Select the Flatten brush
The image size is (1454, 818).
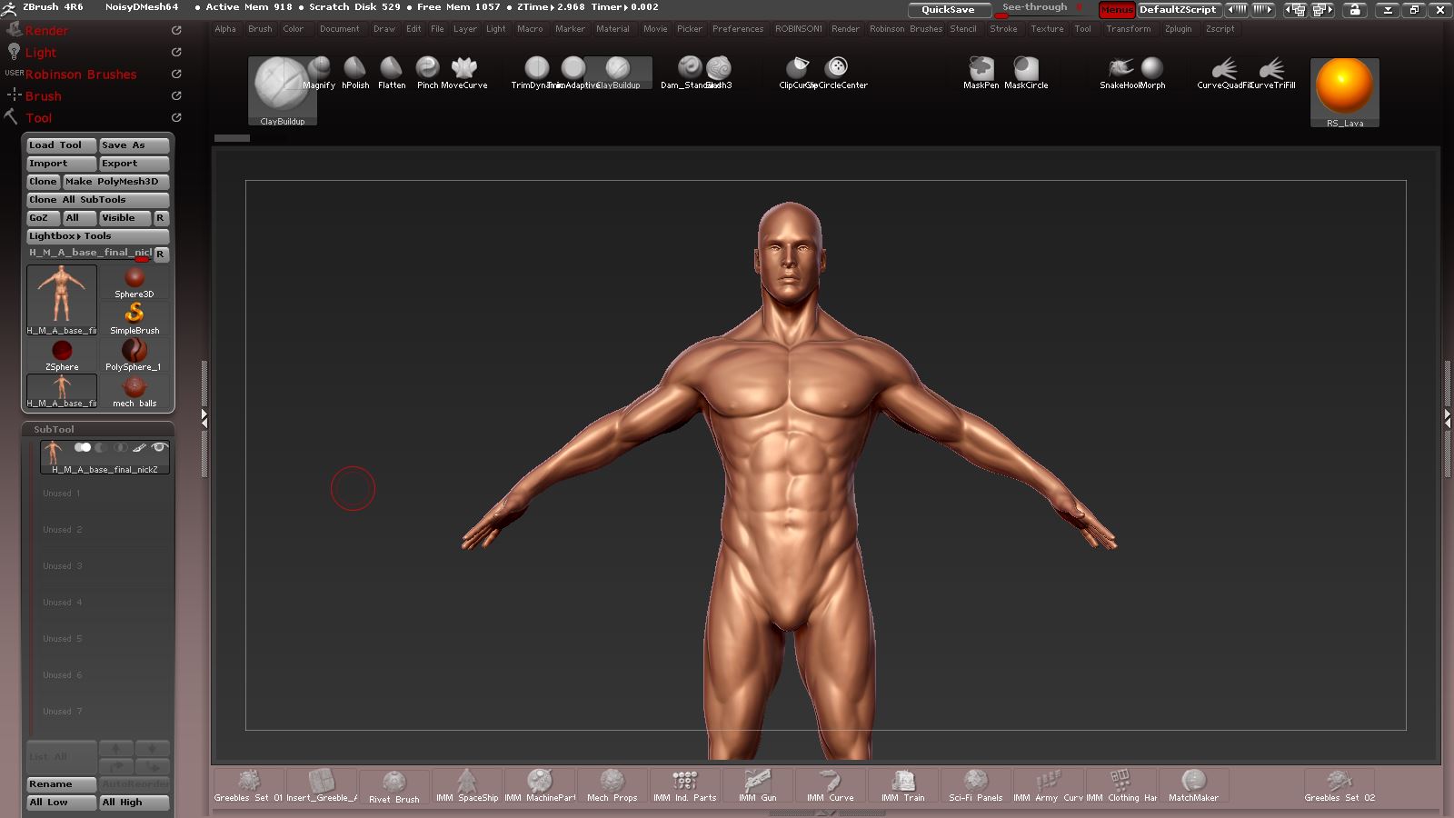click(392, 73)
